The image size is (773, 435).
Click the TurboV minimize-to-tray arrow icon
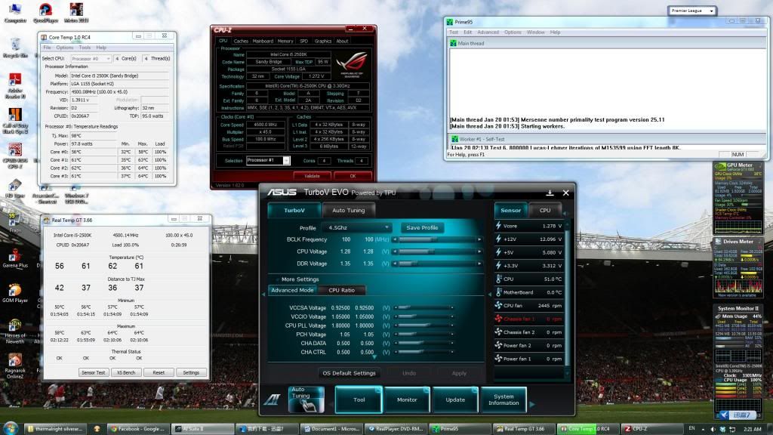[x=550, y=193]
